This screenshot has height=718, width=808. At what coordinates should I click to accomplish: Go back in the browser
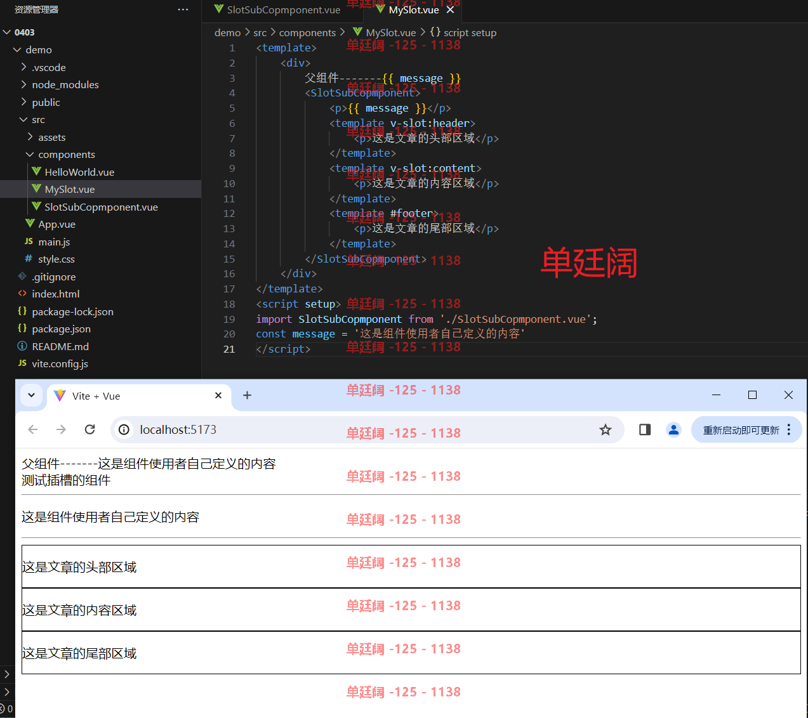pyautogui.click(x=33, y=429)
